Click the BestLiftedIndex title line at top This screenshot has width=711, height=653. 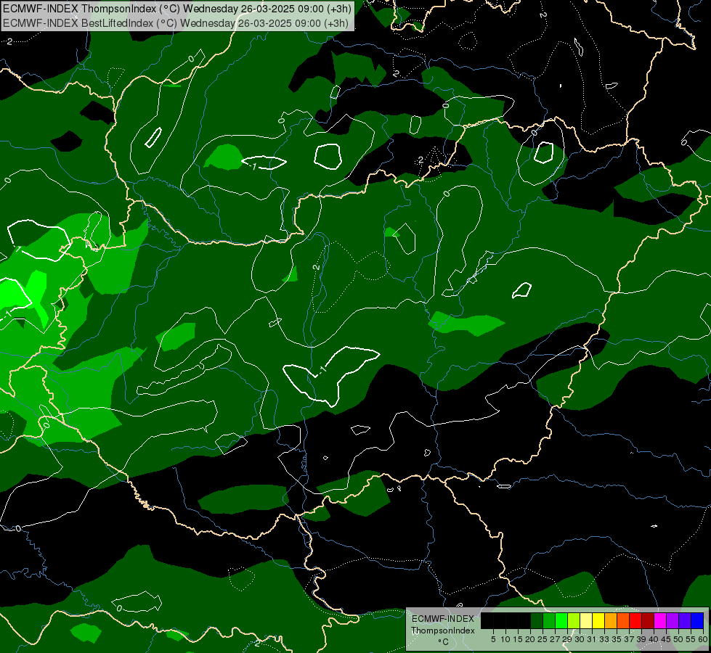tap(176, 22)
